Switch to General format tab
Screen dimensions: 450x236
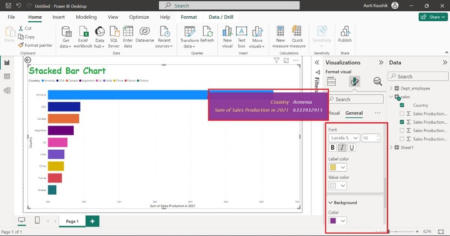[354, 113]
